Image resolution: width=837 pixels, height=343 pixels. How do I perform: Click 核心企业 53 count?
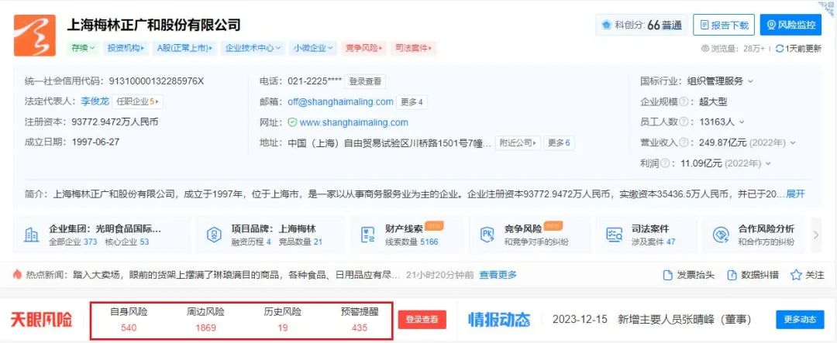[x=127, y=242]
